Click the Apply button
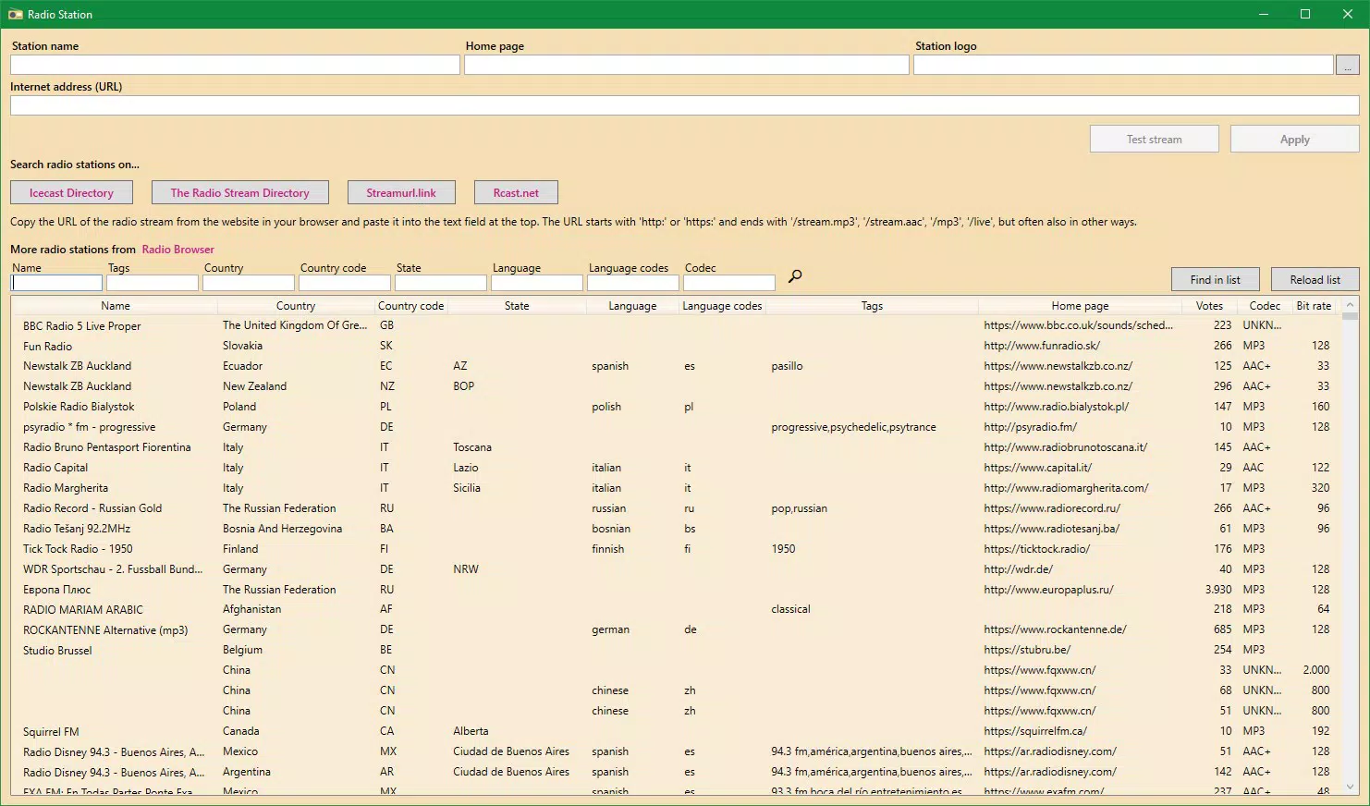 click(1294, 139)
